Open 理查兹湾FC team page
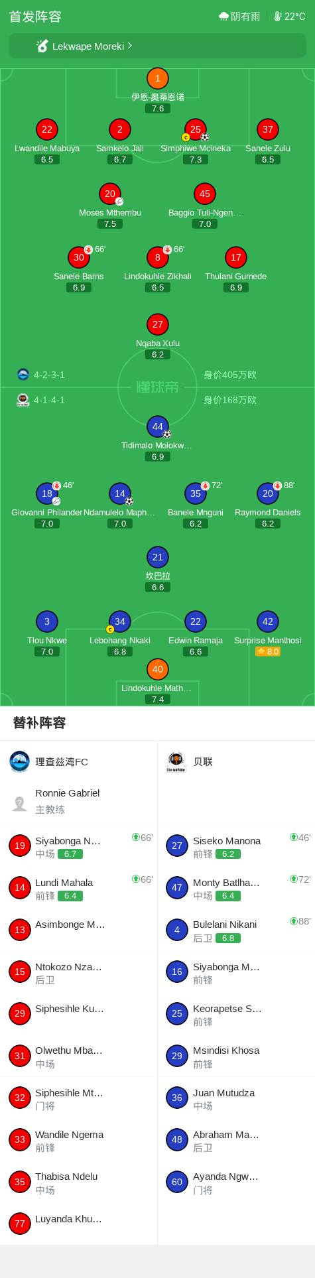Image resolution: width=315 pixels, height=1278 pixels. point(78,762)
